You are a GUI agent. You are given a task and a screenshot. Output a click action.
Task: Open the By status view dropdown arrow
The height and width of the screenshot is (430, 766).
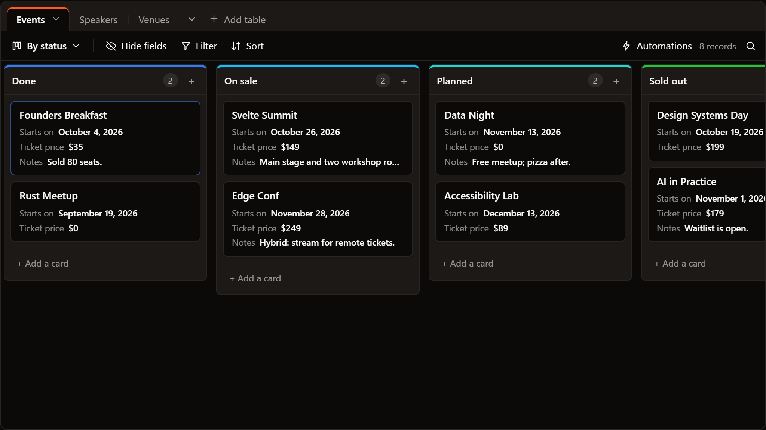point(76,46)
